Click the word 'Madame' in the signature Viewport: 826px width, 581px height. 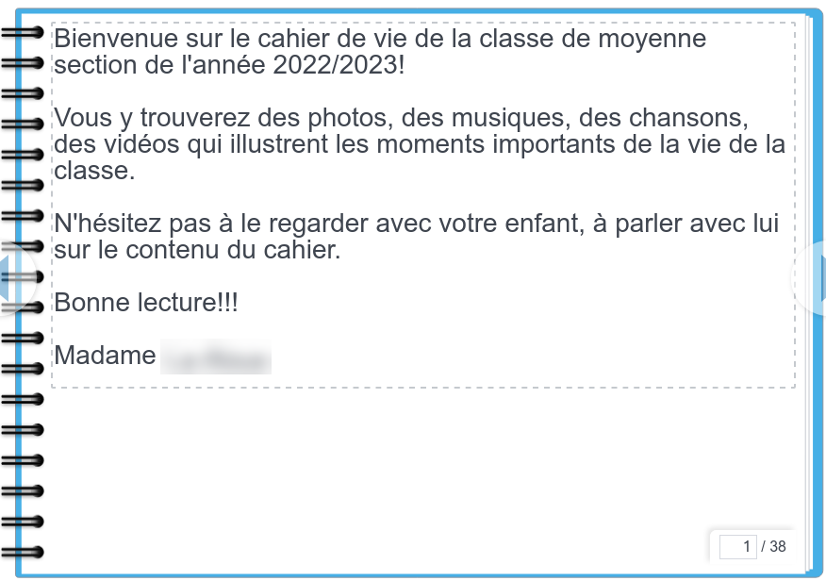pyautogui.click(x=106, y=356)
